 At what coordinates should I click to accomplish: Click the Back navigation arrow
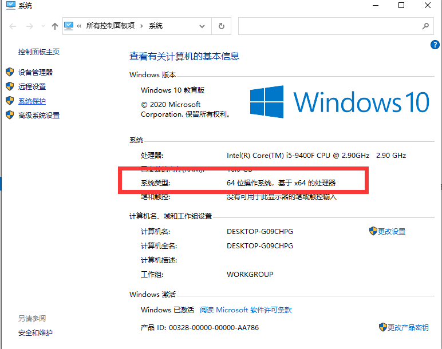[13, 26]
